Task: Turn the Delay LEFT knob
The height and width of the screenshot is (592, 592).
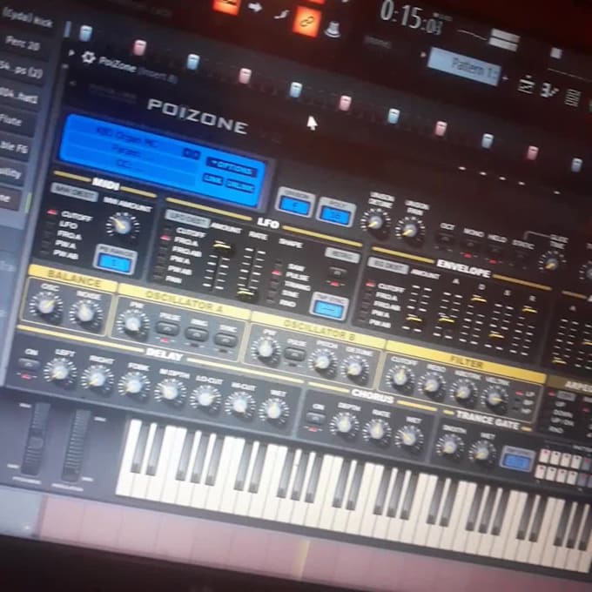Action: [60, 371]
